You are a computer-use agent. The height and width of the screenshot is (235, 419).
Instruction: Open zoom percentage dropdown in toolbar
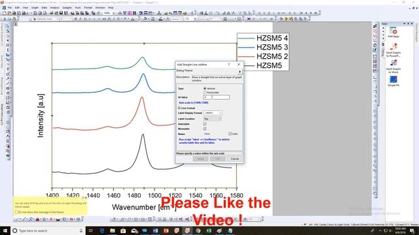point(114,13)
